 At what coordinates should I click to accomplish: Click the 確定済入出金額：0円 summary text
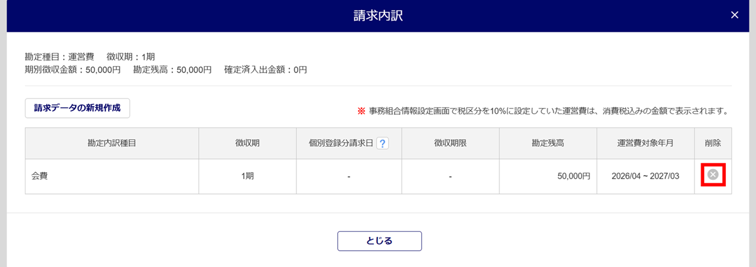click(265, 70)
